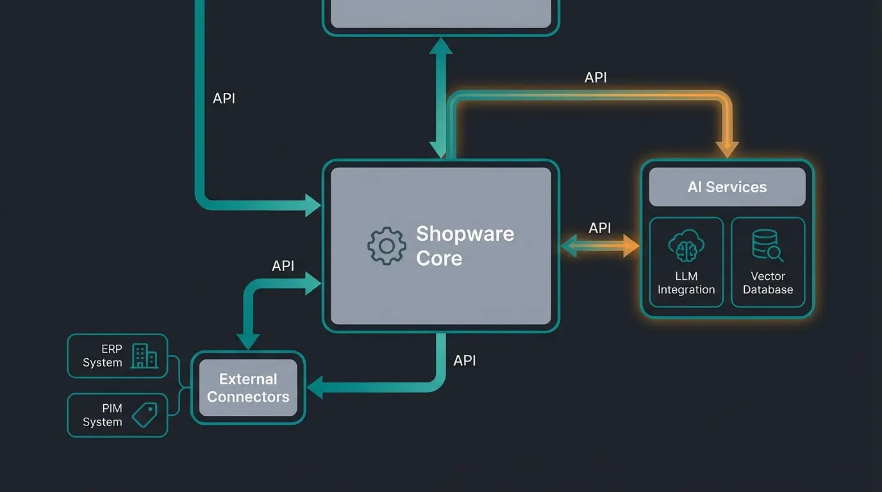The height and width of the screenshot is (492, 882).
Task: Click the gear icon in Shopware Core
Action: (387, 245)
